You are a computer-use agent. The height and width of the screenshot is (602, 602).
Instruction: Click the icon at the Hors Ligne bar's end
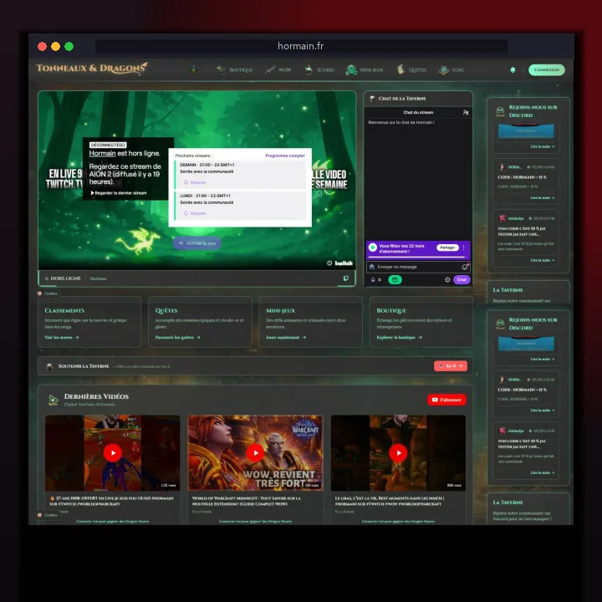(346, 278)
